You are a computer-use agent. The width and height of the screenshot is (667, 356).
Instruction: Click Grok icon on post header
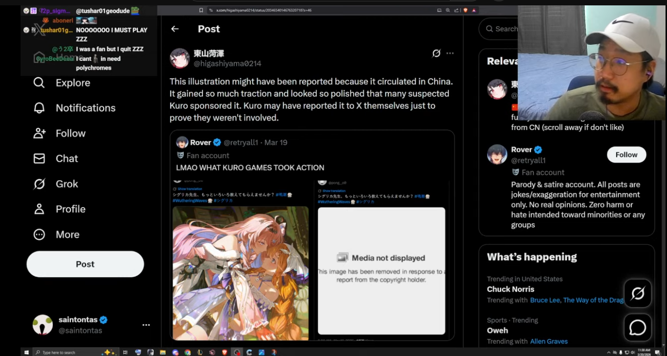pyautogui.click(x=436, y=53)
